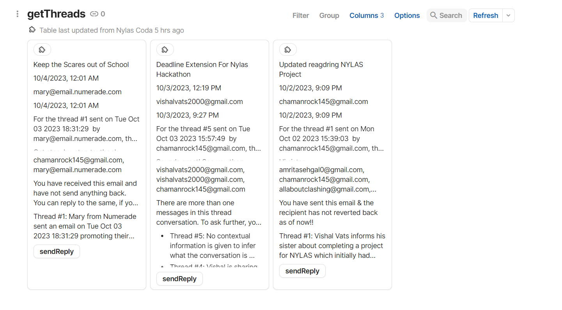Open the Group menu
The width and height of the screenshot is (562, 310).
[x=329, y=16]
